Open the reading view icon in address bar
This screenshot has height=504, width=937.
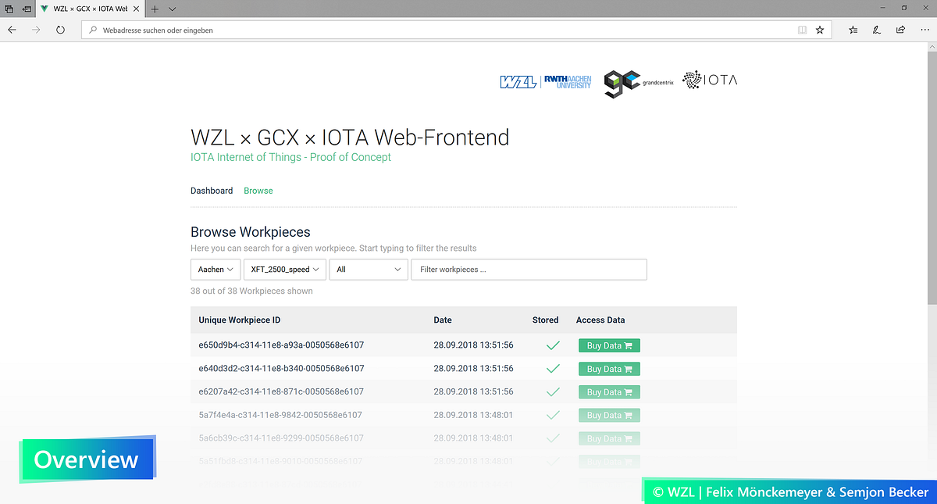point(802,30)
